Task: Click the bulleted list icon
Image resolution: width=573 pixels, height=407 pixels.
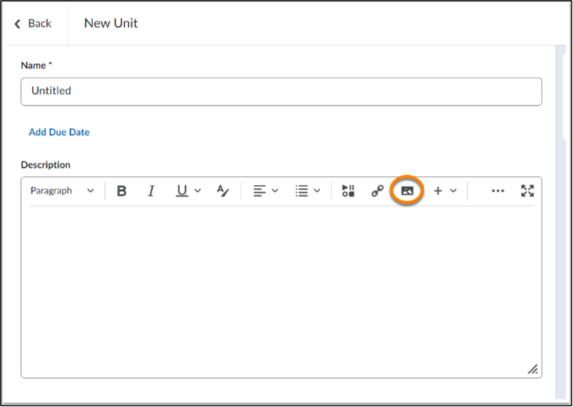Action: click(301, 191)
